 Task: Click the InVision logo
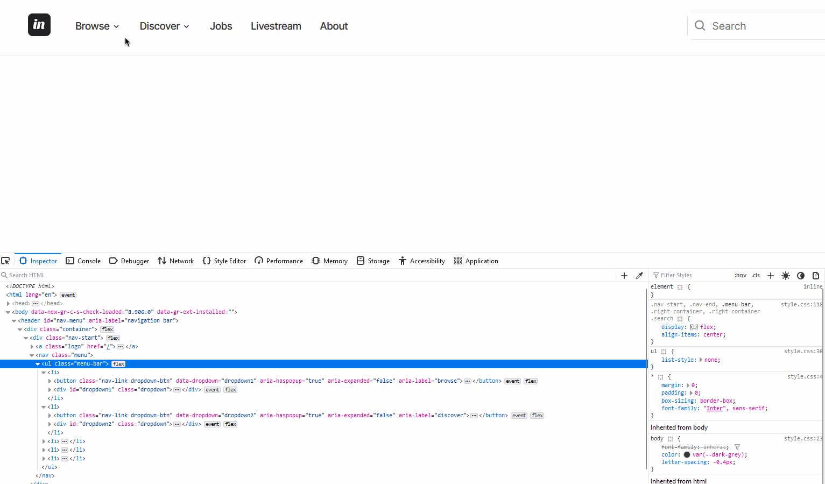pos(39,25)
